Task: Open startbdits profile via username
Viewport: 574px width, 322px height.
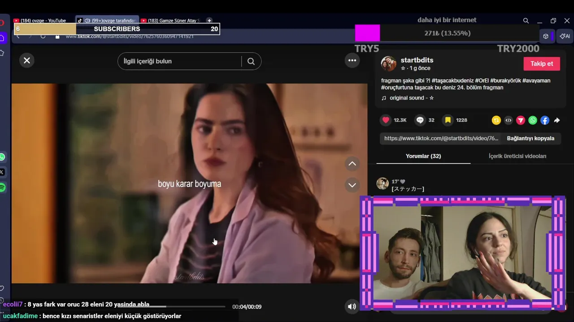Action: [417, 60]
